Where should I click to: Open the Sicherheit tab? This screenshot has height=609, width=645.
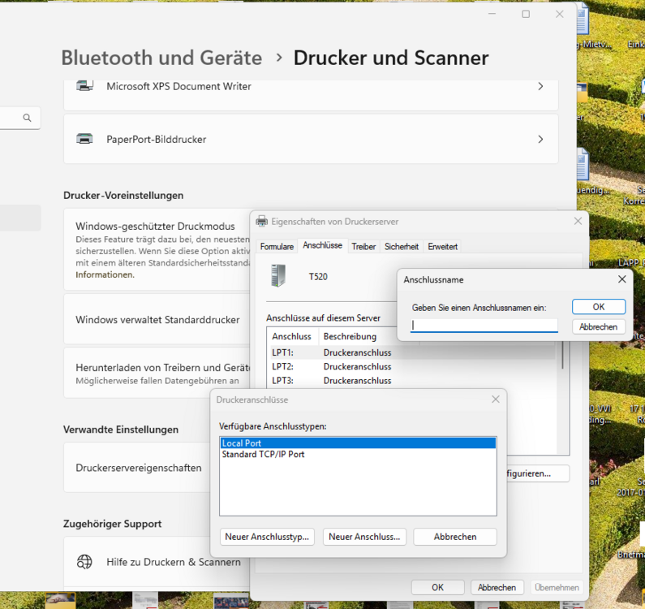tap(402, 246)
